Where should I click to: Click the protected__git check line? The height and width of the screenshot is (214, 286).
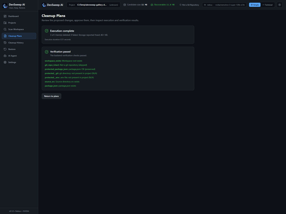pos(71,73)
